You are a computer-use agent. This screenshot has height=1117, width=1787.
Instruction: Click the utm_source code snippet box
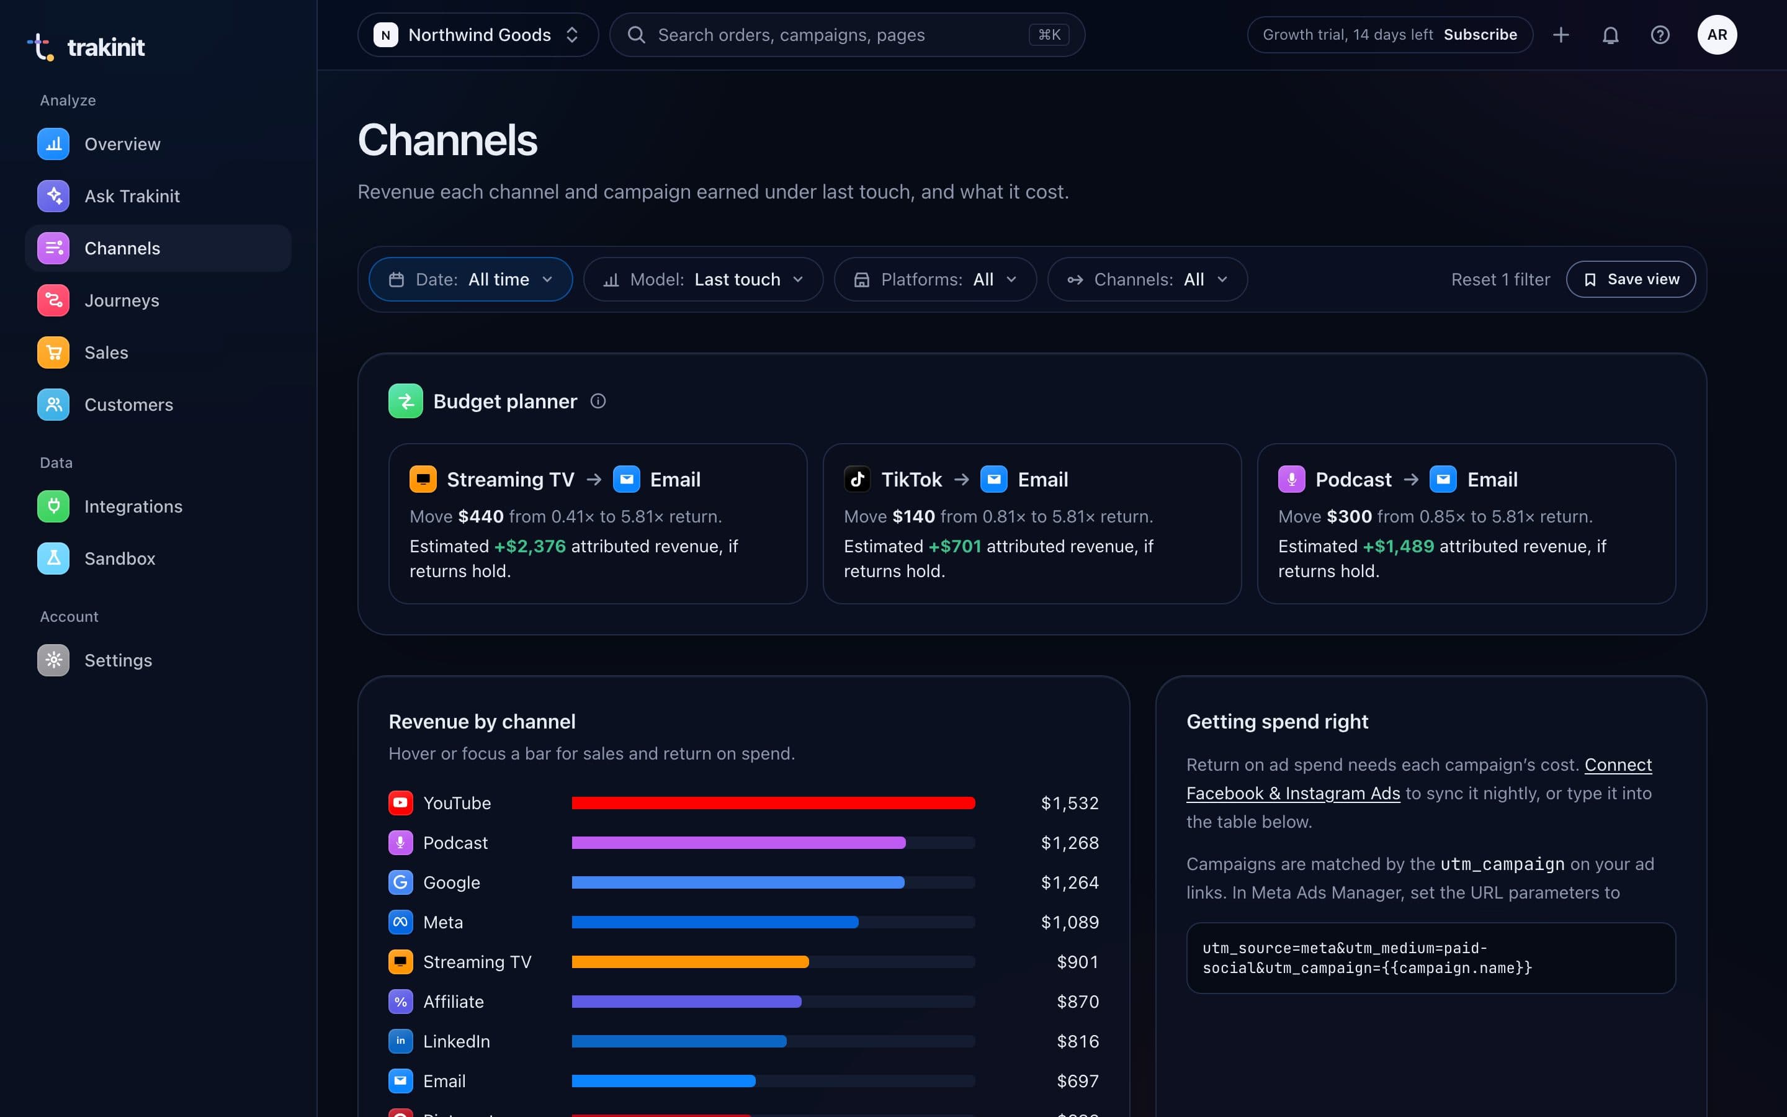(1430, 958)
